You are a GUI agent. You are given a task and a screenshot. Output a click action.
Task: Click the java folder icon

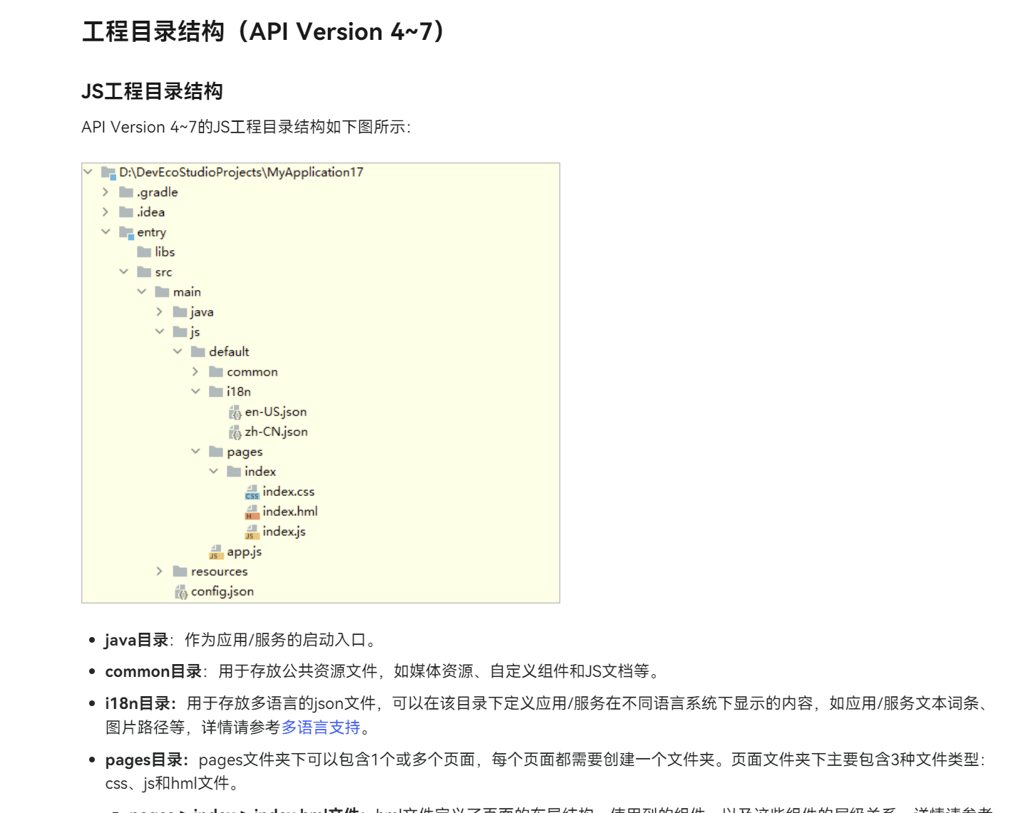(180, 312)
